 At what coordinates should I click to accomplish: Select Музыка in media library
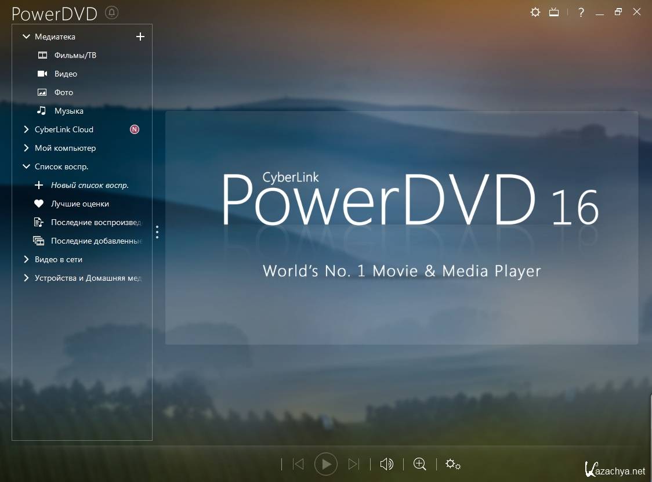point(68,111)
